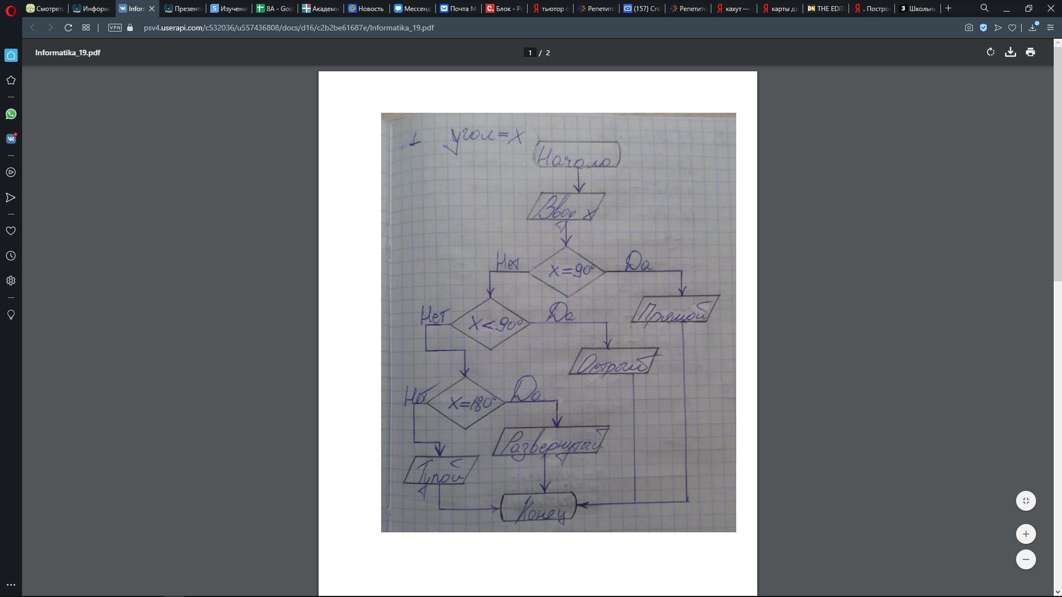Toggle fit-to-page zoom button
This screenshot has width=1062, height=597.
click(x=1025, y=501)
